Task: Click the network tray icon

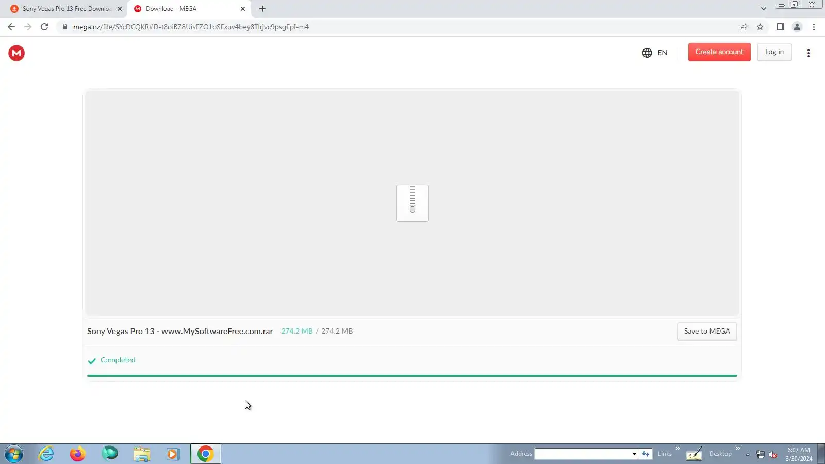Action: (x=760, y=454)
